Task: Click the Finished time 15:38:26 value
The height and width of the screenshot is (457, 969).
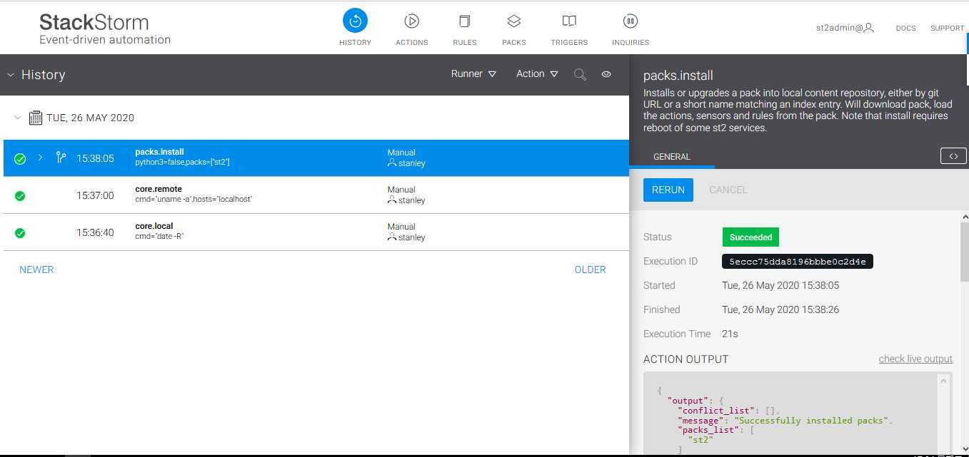Action: click(780, 309)
